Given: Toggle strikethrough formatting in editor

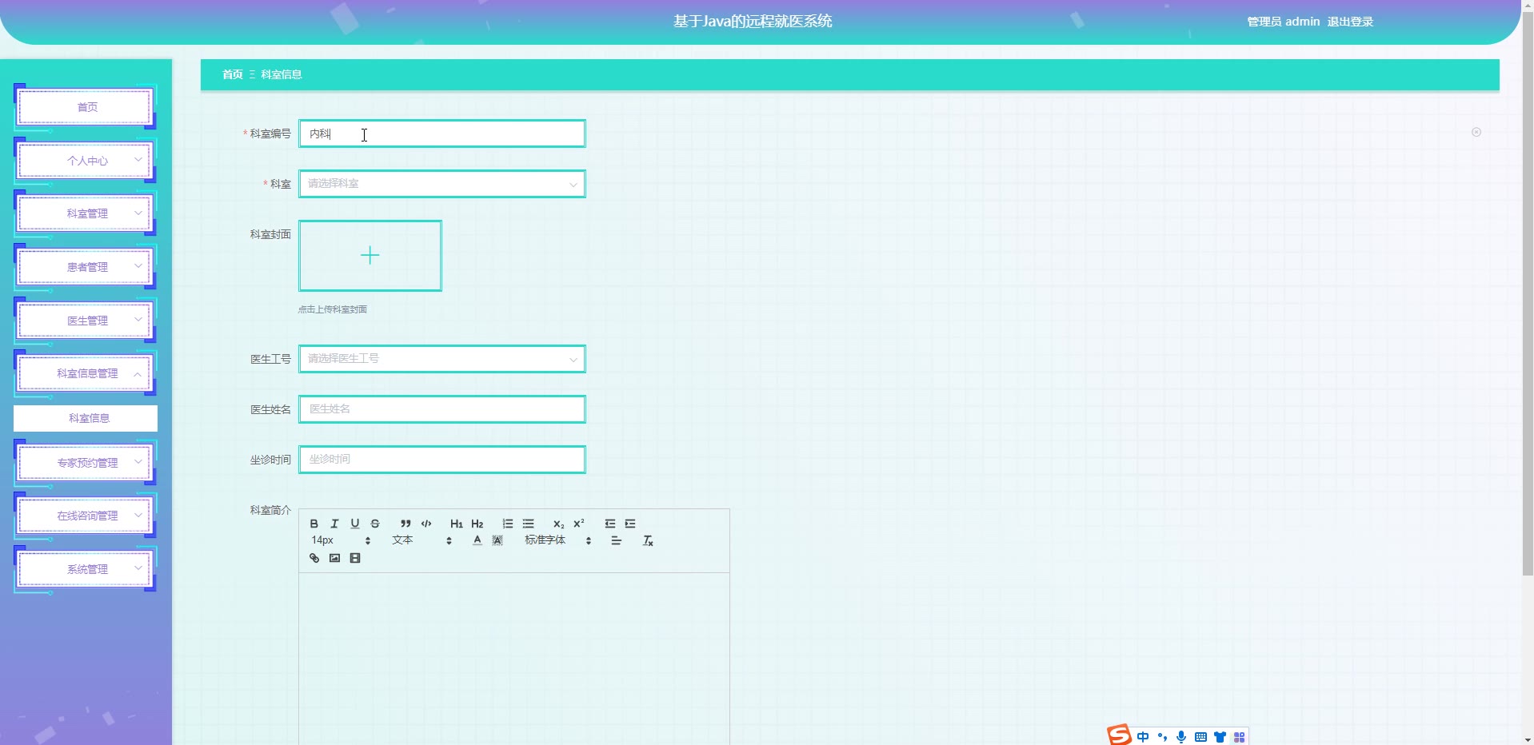Looking at the screenshot, I should pyautogui.click(x=375, y=524).
